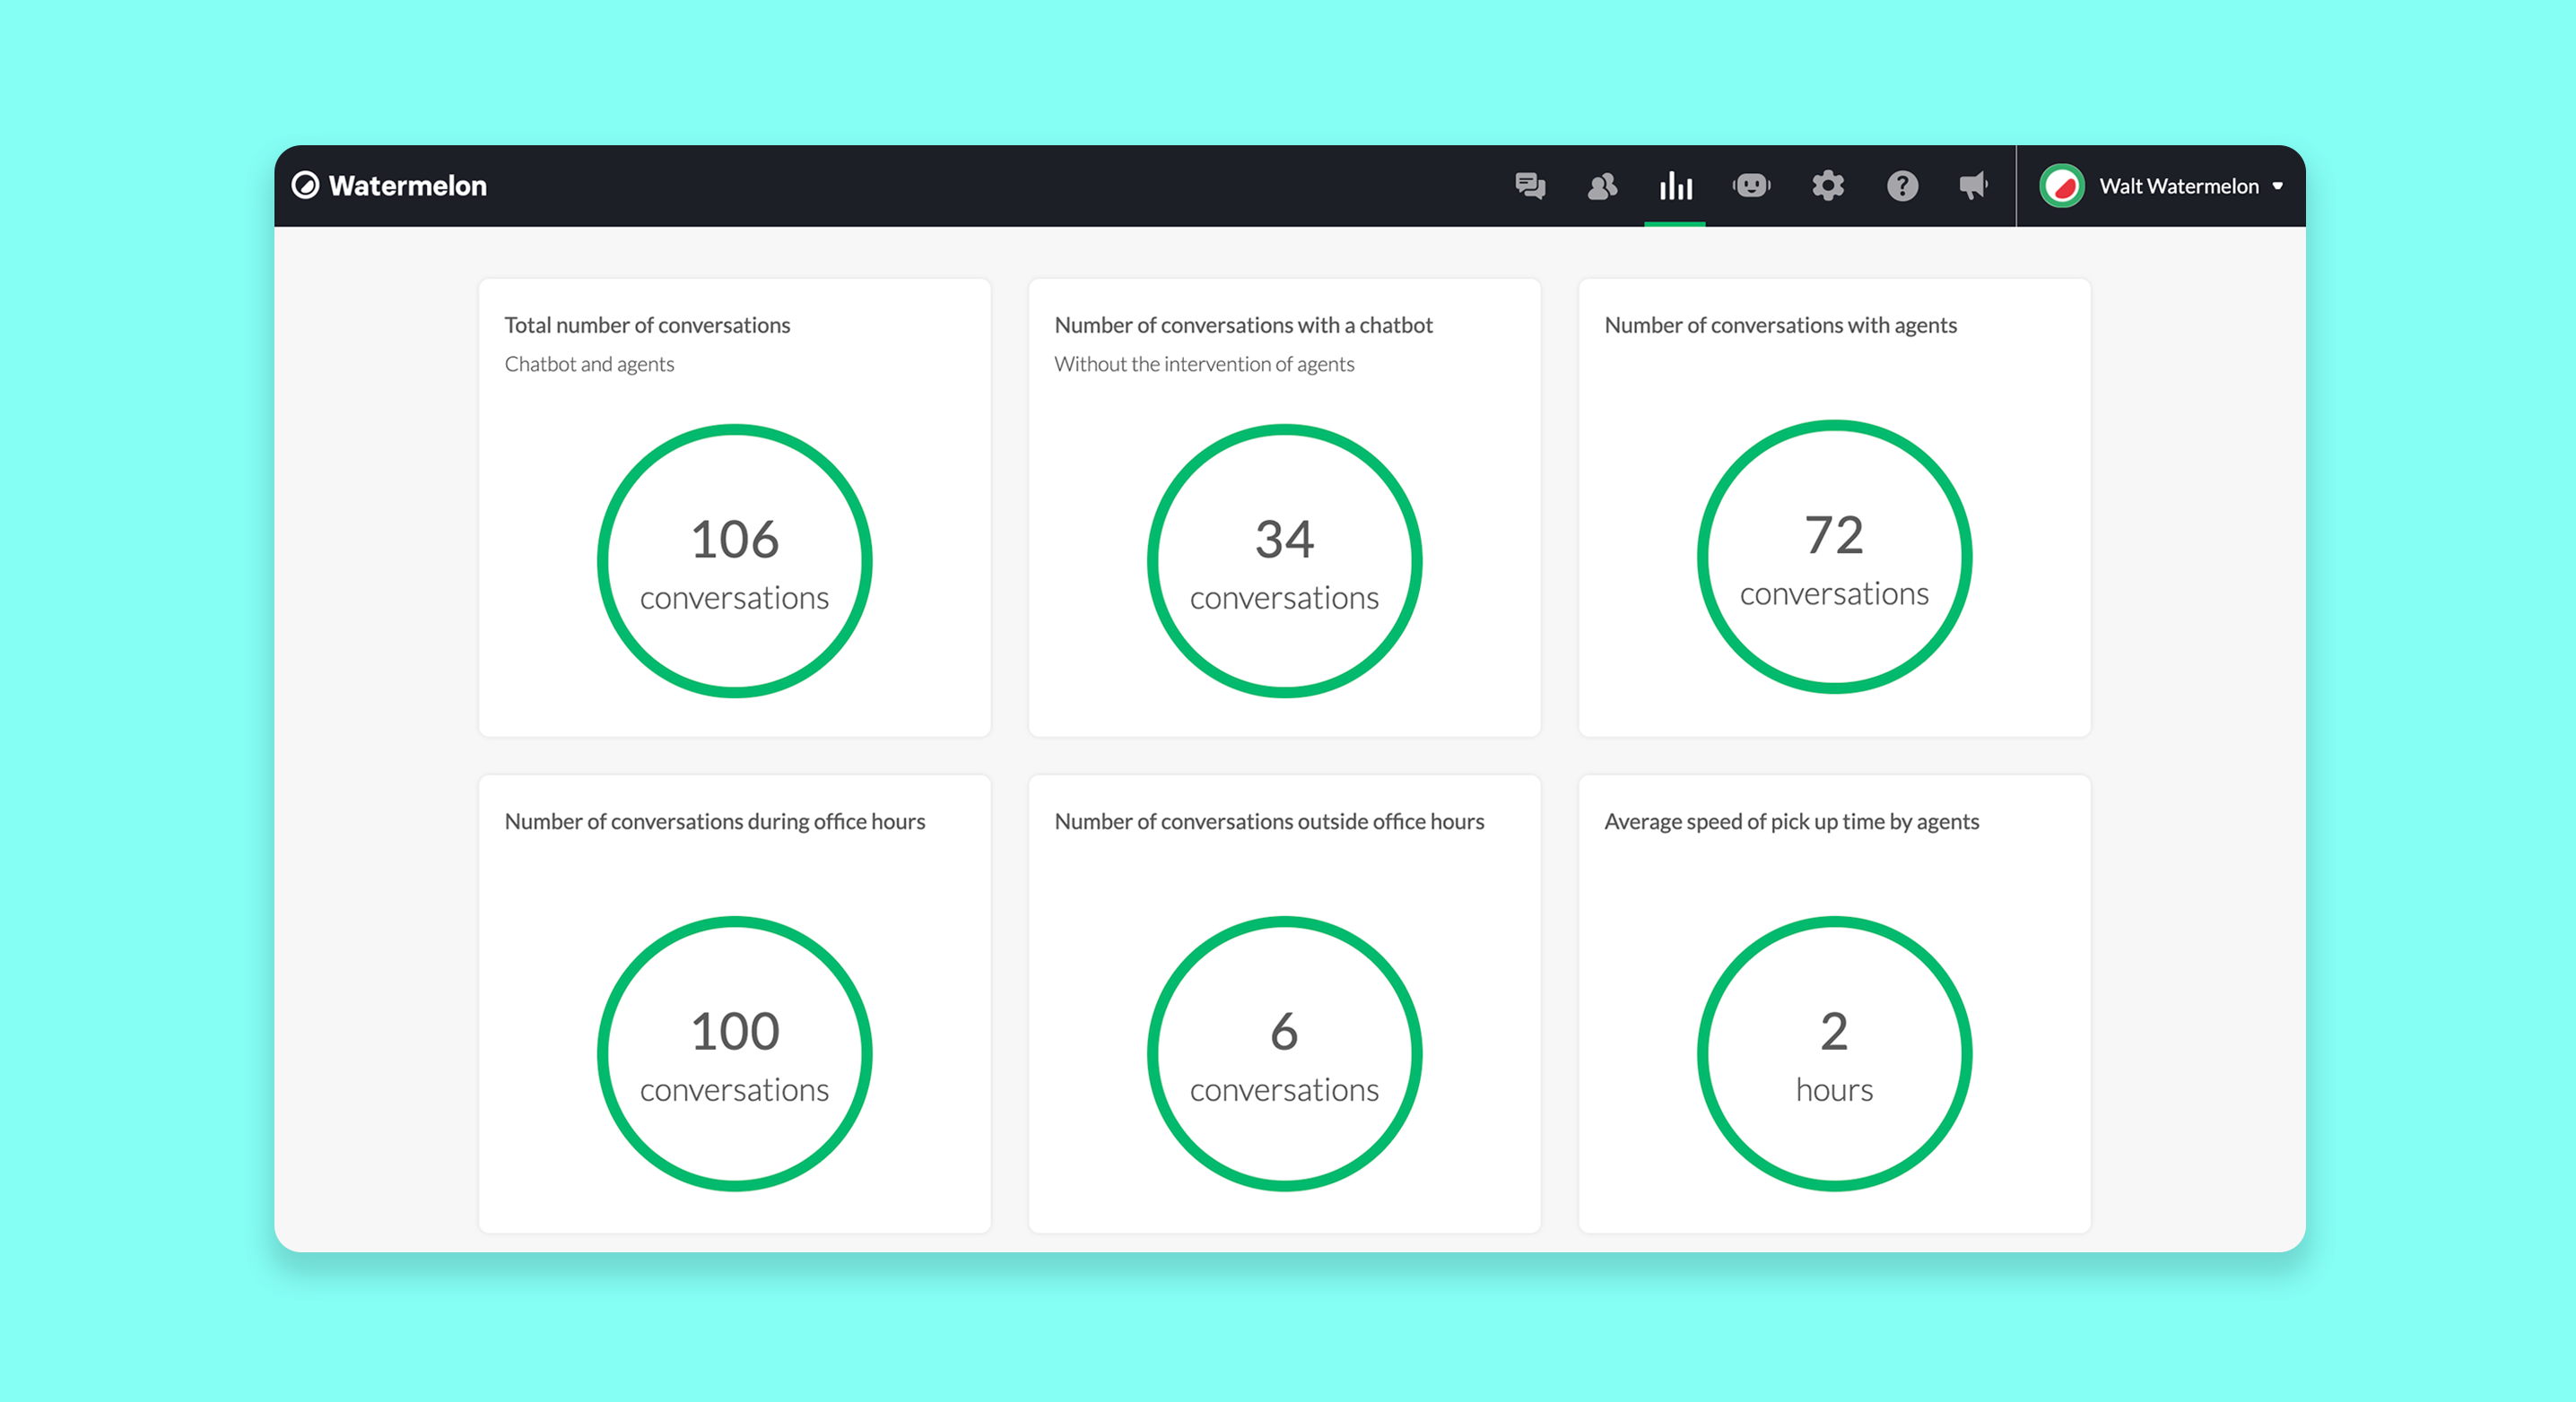
Task: Select the statistics bar chart icon
Action: [x=1675, y=186]
